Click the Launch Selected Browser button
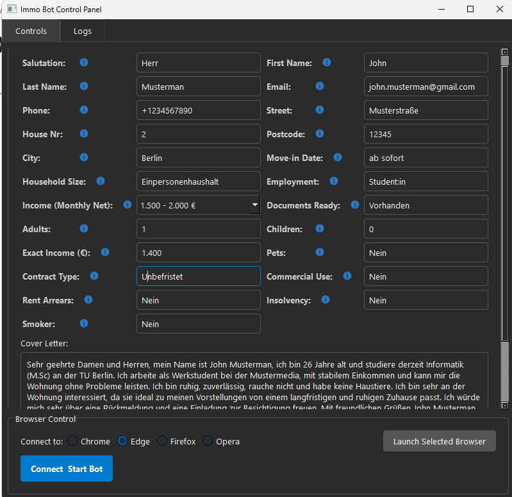Screen dimensions: 512x497 coord(439,441)
